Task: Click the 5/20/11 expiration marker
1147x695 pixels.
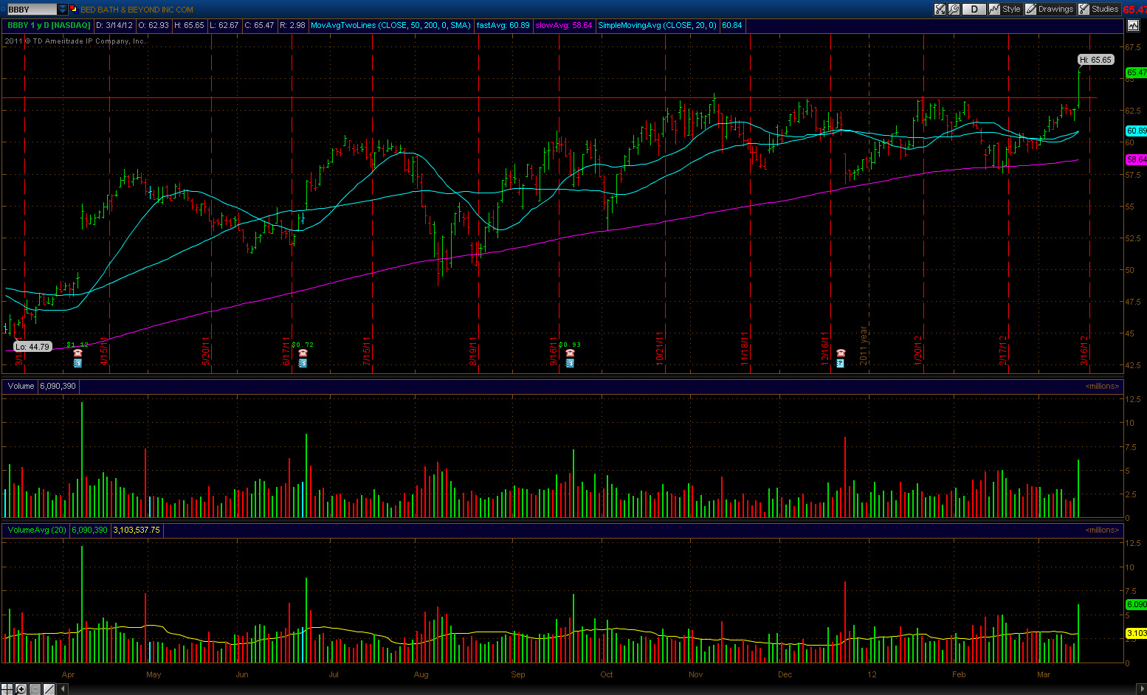Action: [207, 351]
